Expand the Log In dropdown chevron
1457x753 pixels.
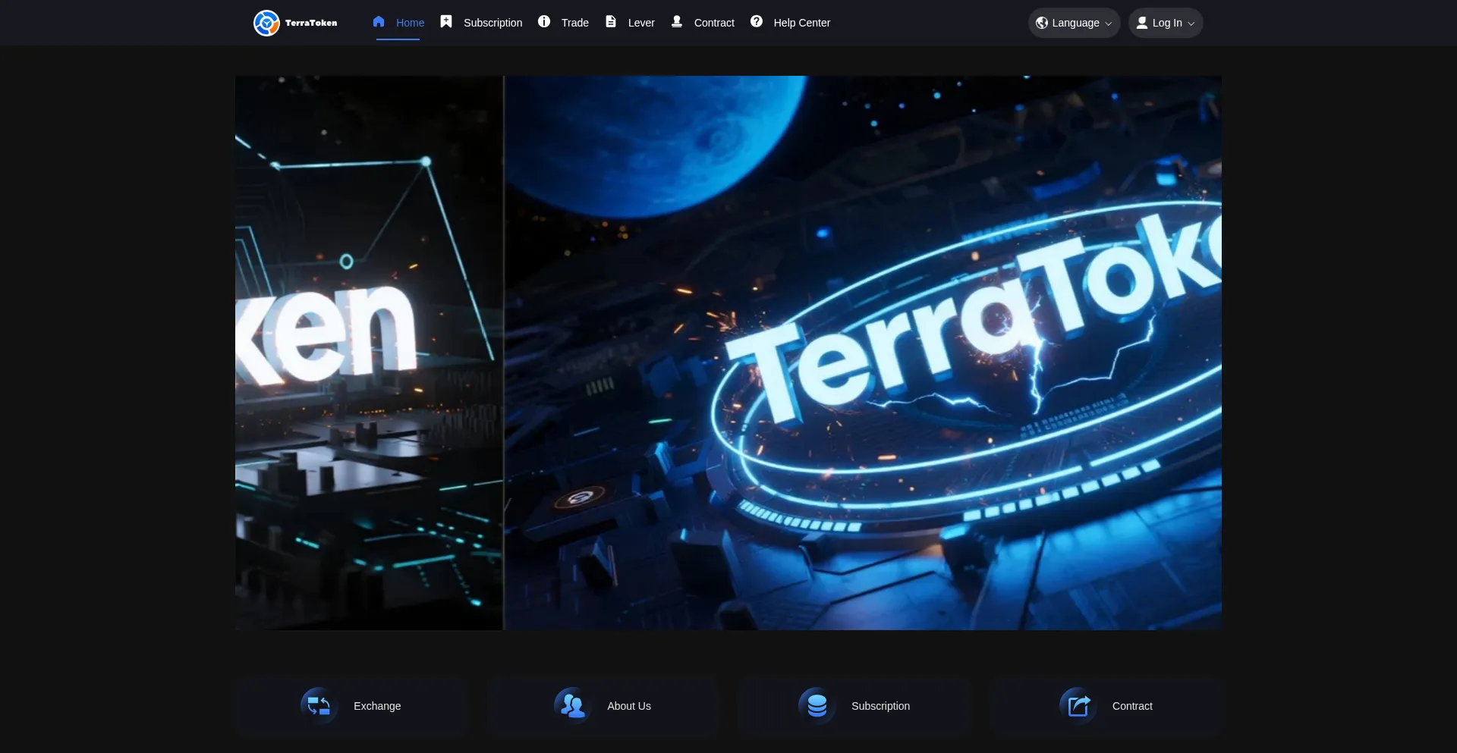pos(1191,24)
